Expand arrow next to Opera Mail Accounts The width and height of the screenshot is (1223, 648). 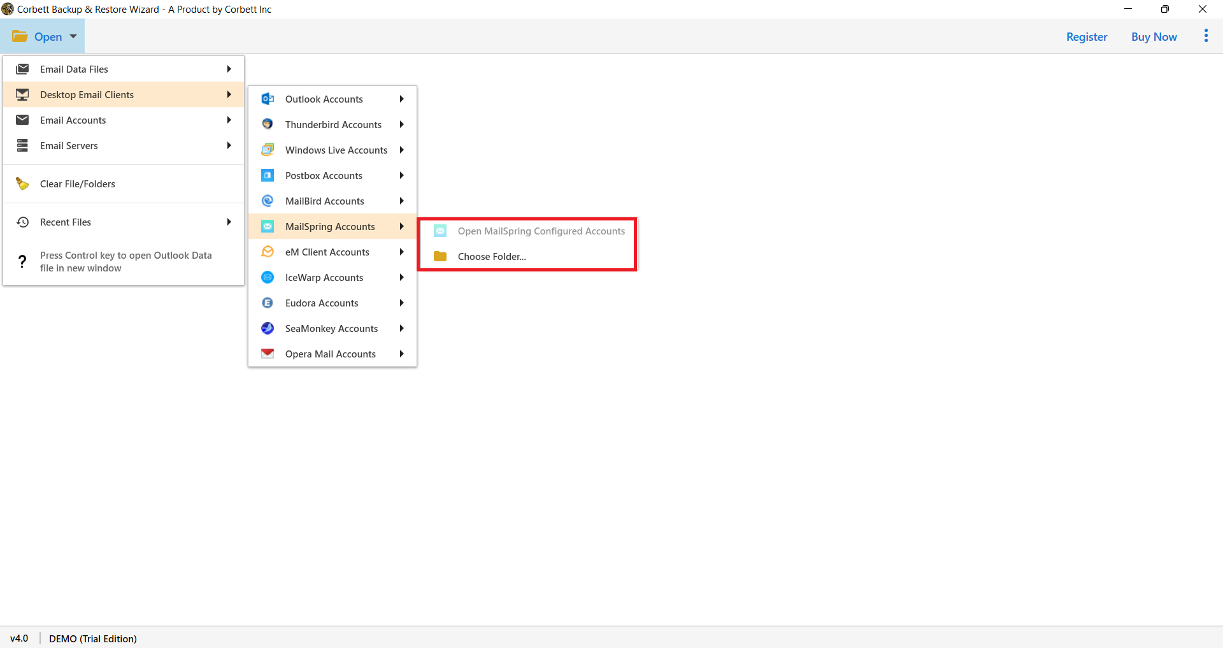402,354
